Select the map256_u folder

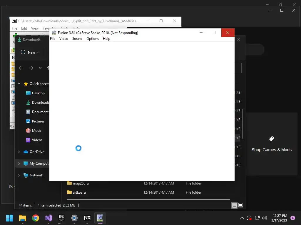coord(81,183)
